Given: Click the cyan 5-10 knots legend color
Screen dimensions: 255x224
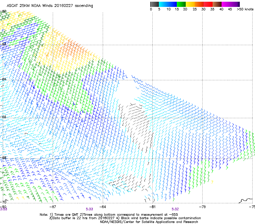Looking at the screenshot, I should [163, 4].
